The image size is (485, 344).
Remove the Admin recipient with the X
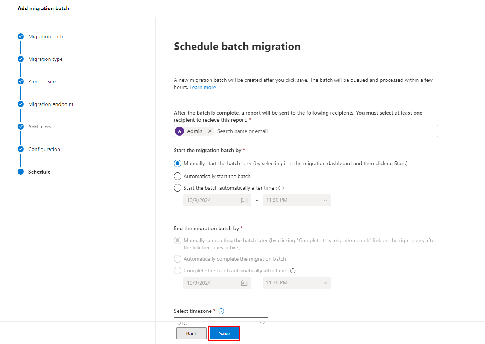pos(210,131)
